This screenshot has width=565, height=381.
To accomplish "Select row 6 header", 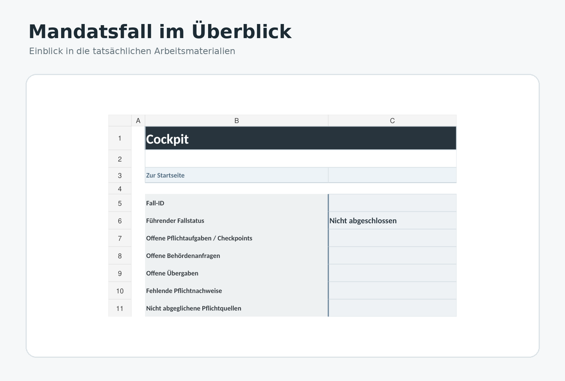I will pos(120,221).
